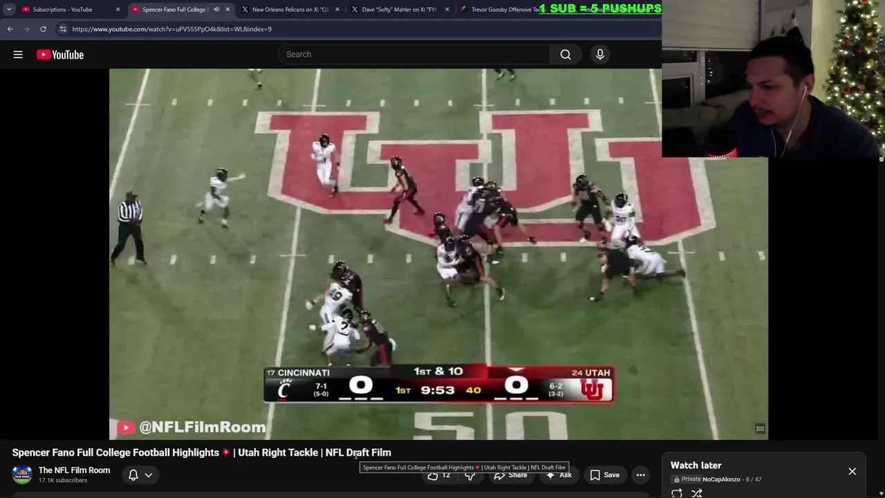Mute audio on Spencer Fano tab

pos(216,10)
